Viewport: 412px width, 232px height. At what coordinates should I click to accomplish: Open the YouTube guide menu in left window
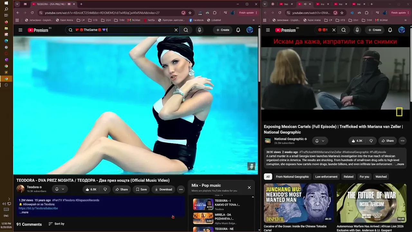(20, 30)
